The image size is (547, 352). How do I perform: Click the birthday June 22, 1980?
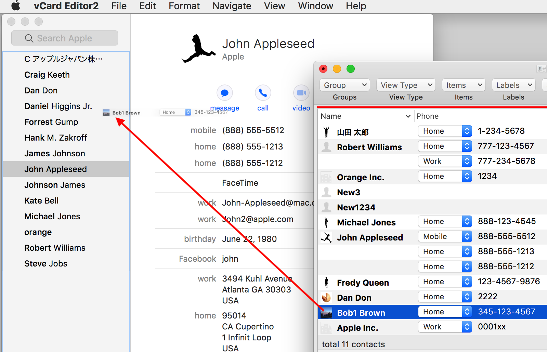tap(249, 239)
